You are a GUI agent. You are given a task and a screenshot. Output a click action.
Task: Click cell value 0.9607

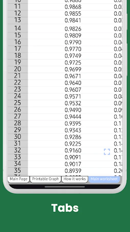73,90
